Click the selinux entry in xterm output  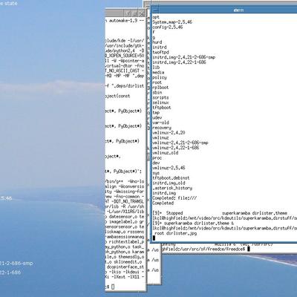(160, 102)
